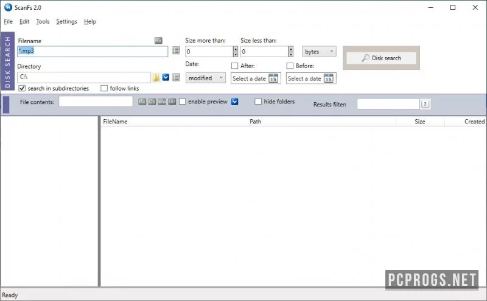Screen dimensions: 487x301
Task: Decrease the Size more than value
Action: point(236,54)
